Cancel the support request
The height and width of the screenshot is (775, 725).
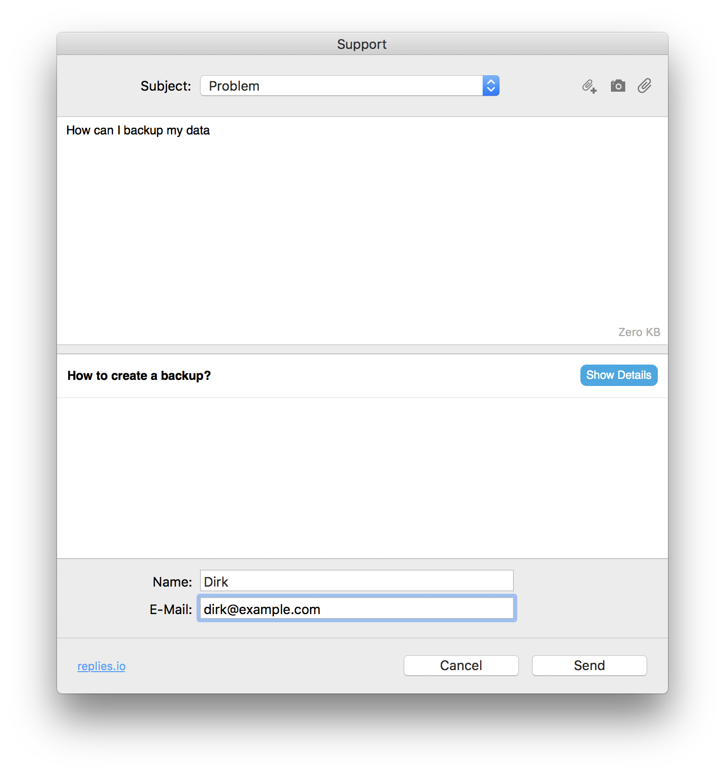click(x=460, y=665)
